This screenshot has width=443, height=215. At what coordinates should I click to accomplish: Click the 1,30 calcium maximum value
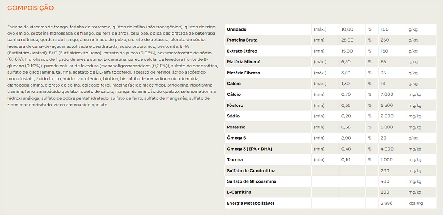coord(346,84)
